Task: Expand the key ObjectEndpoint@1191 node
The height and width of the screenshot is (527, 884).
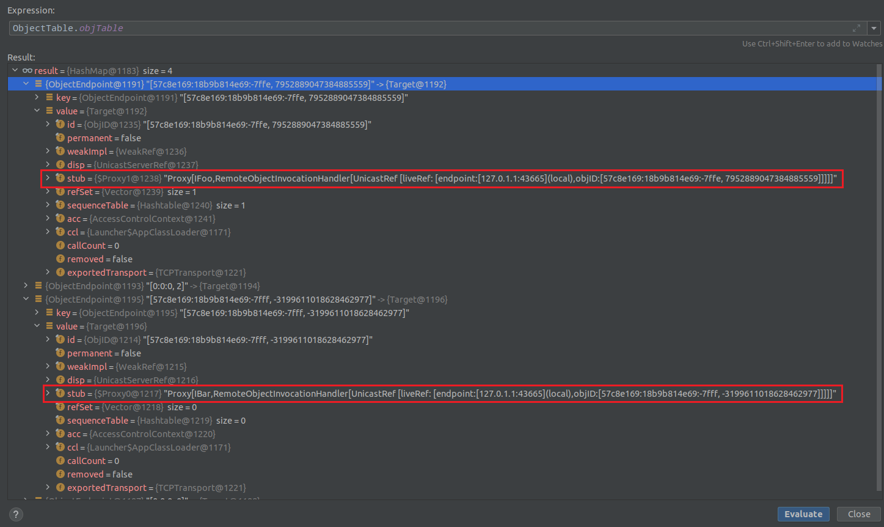Action: tap(37, 98)
